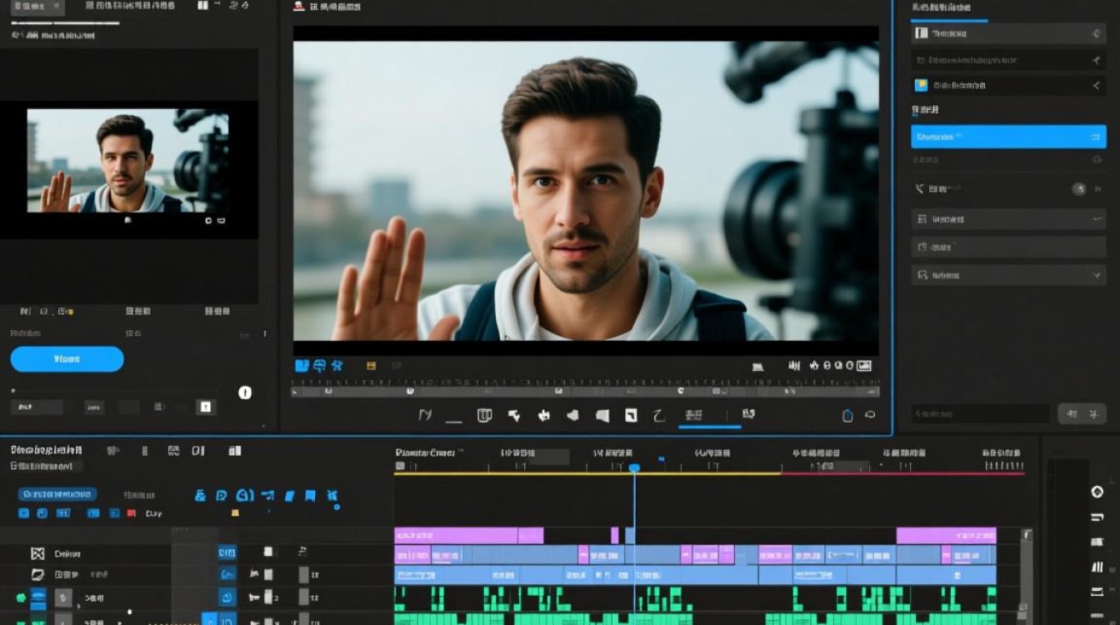The image size is (1120, 625).
Task: Click the orange marker icon below the viewer
Action: point(371,366)
